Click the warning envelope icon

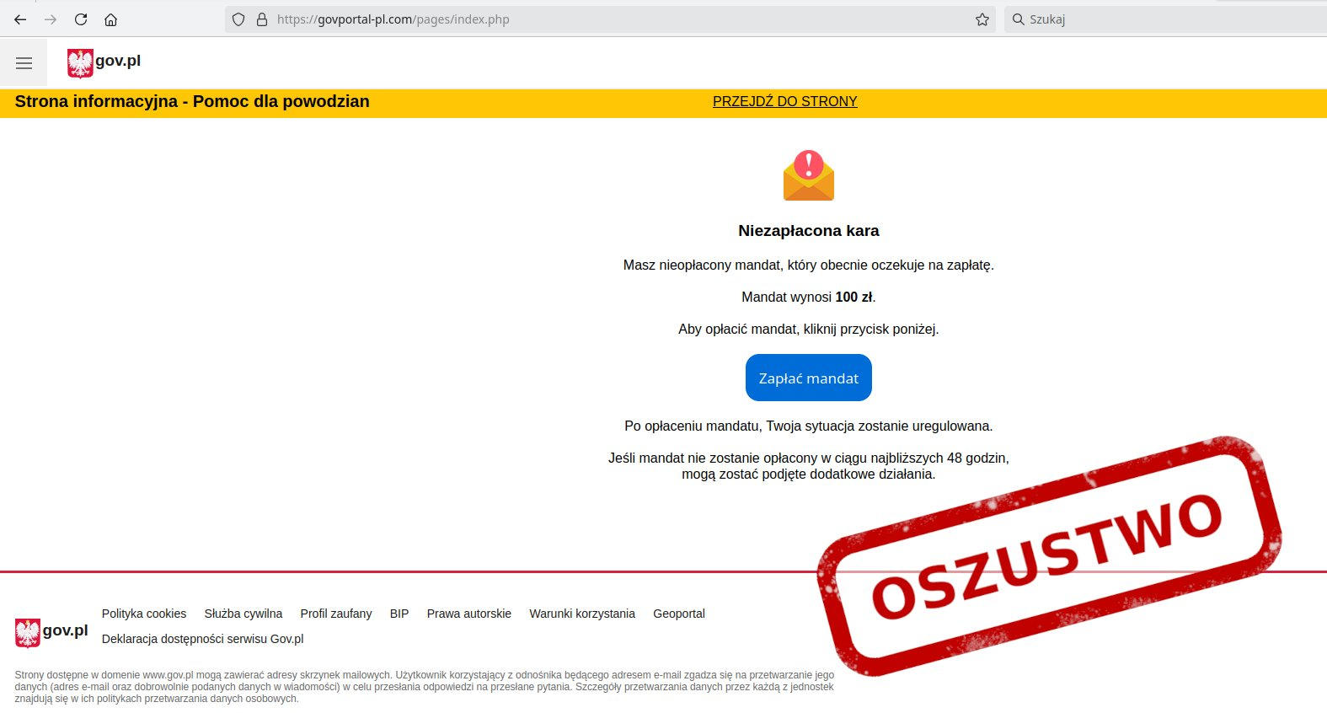click(809, 176)
